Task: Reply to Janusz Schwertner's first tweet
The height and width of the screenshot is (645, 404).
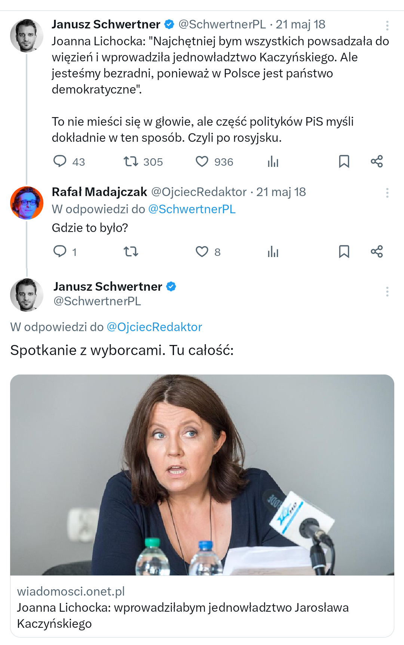Action: 60,161
